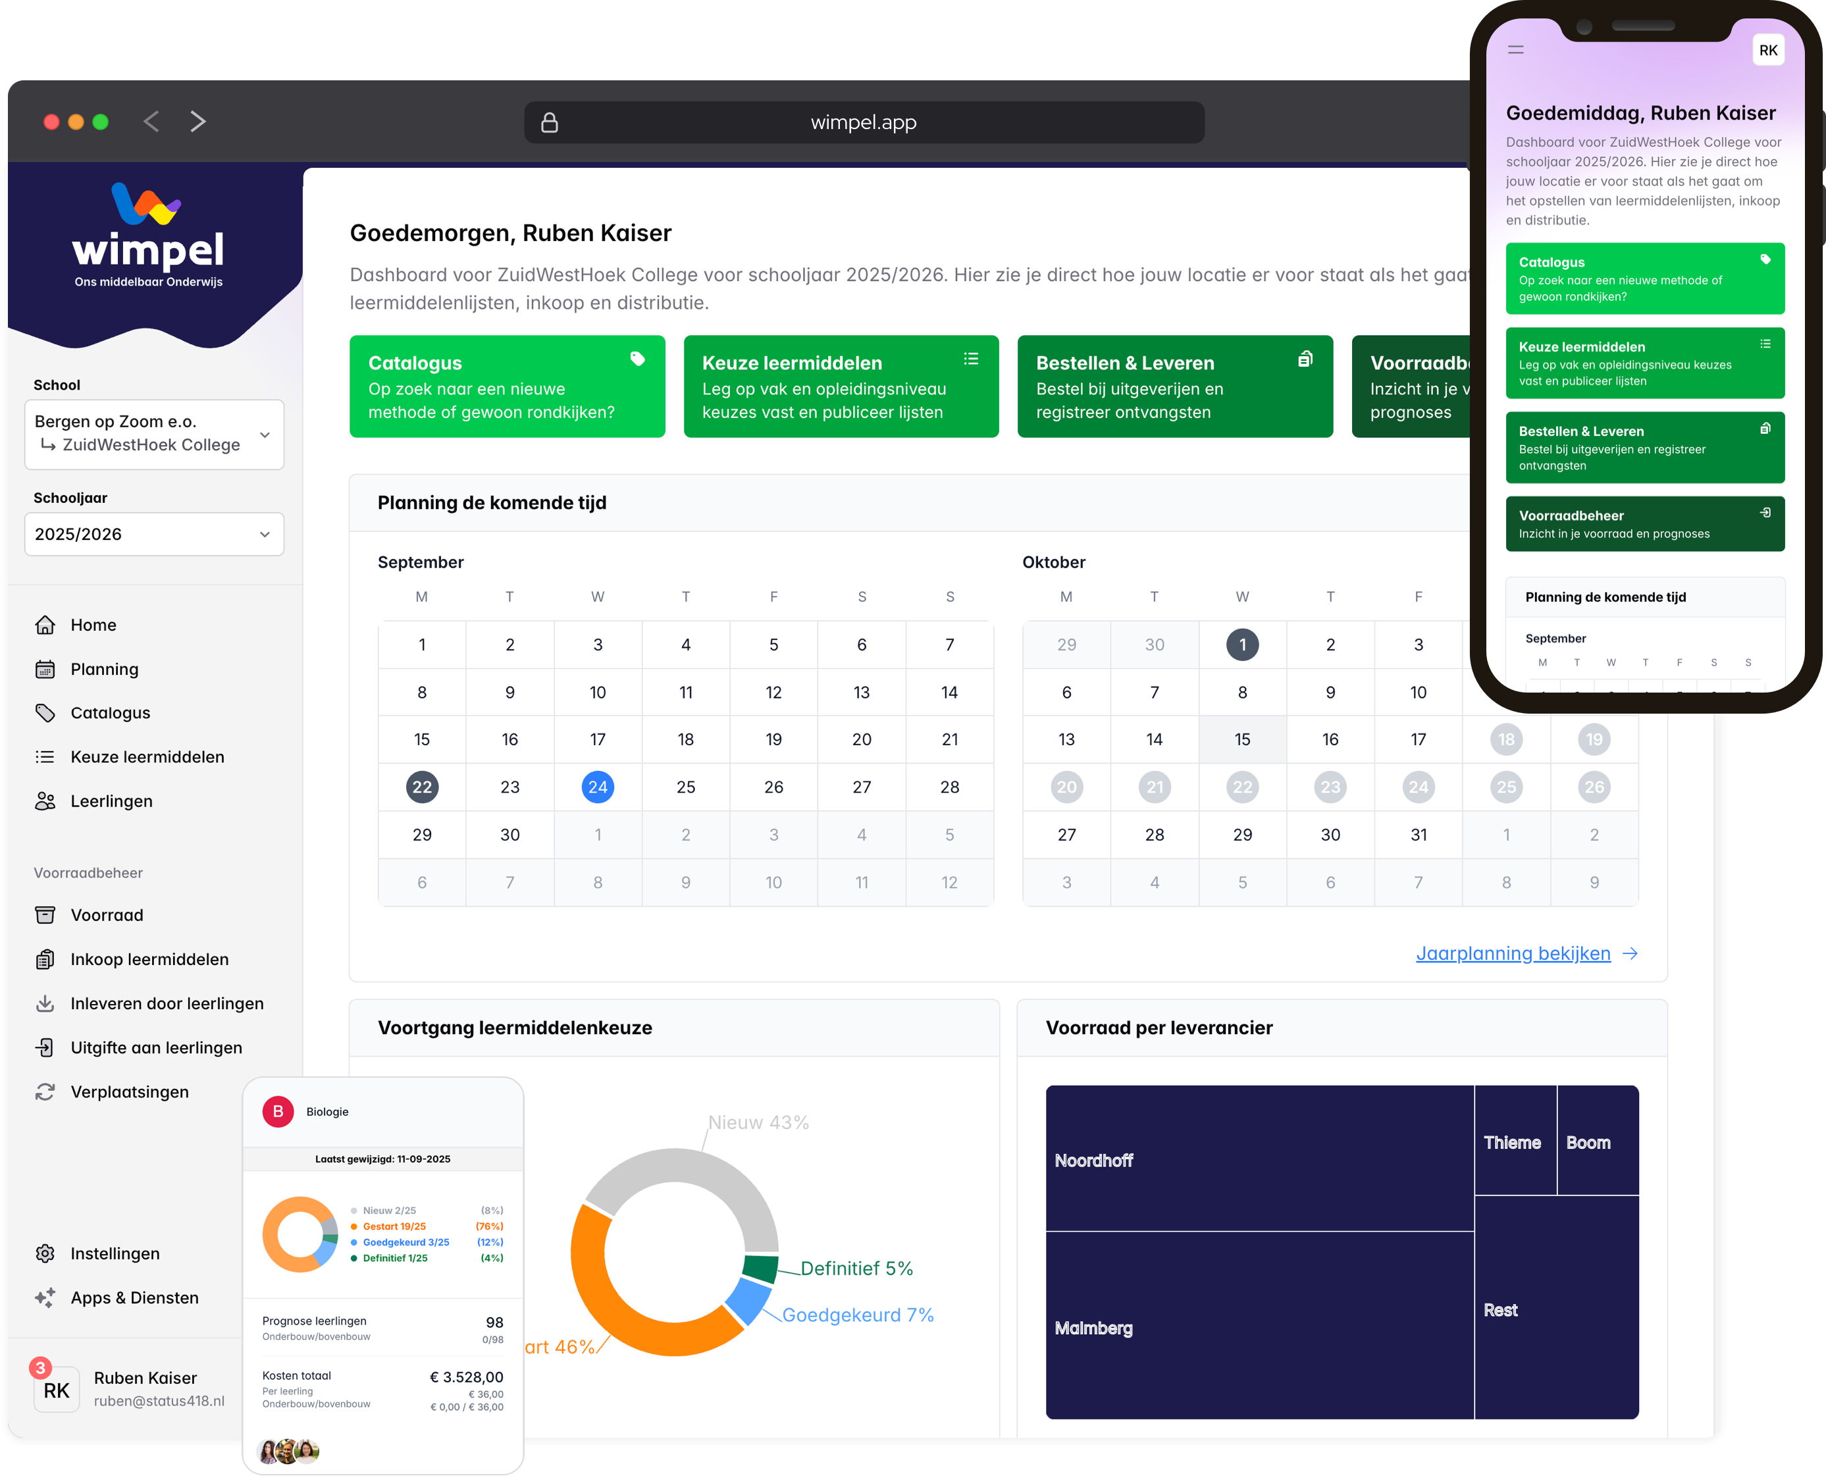The width and height of the screenshot is (1826, 1476).
Task: Click the Apps & Diensten sparkle icon
Action: (x=45, y=1298)
